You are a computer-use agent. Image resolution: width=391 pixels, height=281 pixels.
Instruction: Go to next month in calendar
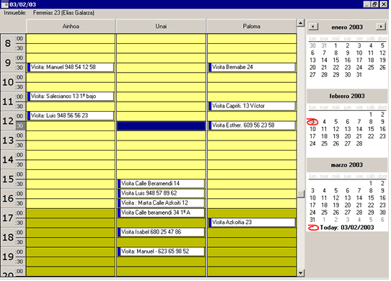(x=381, y=27)
